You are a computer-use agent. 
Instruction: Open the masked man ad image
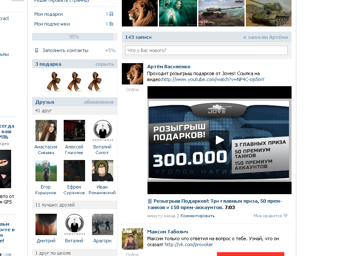pos(6,169)
